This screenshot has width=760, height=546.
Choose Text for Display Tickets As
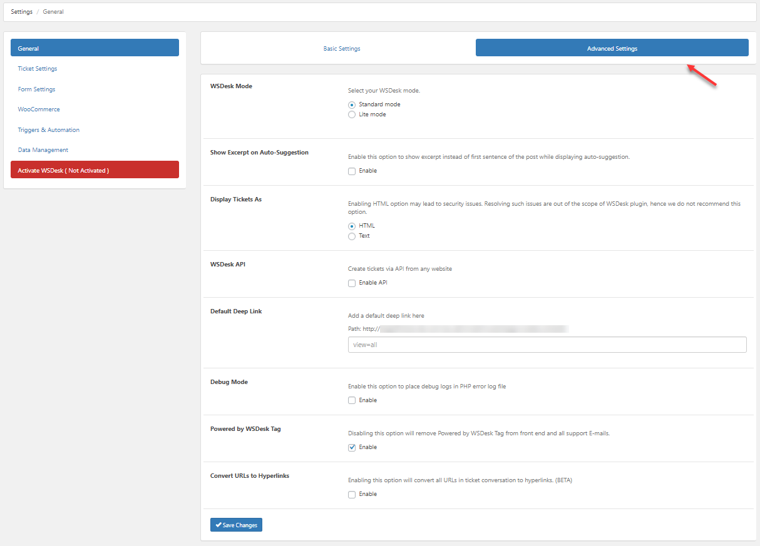coord(352,236)
